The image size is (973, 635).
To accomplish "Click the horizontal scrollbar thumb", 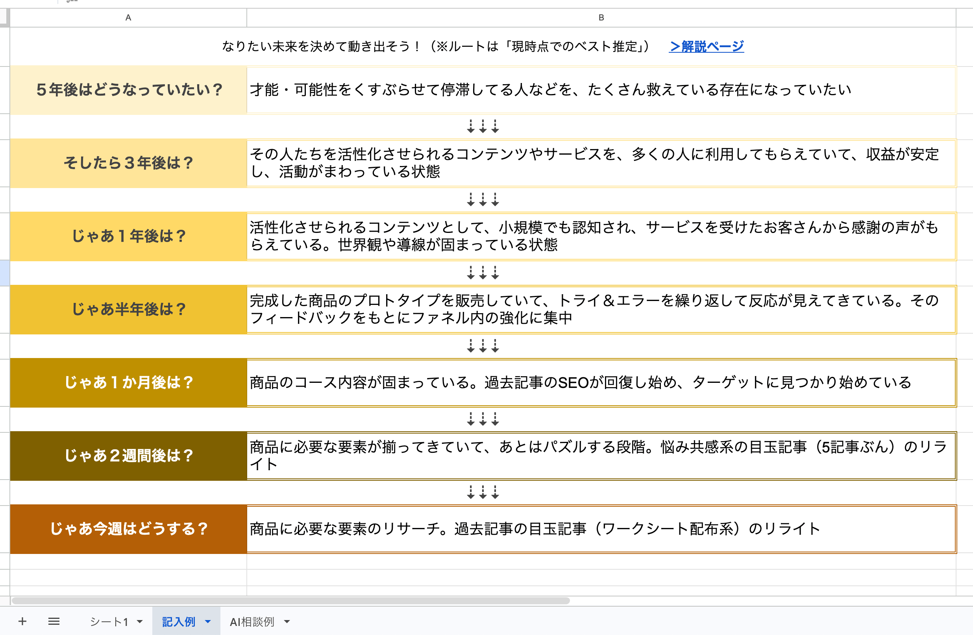I will 290,601.
